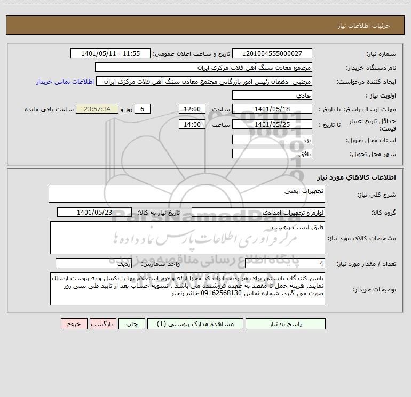The height and width of the screenshot is (397, 411).
Task: Click the priority field 'عادي'
Action: 272,95
